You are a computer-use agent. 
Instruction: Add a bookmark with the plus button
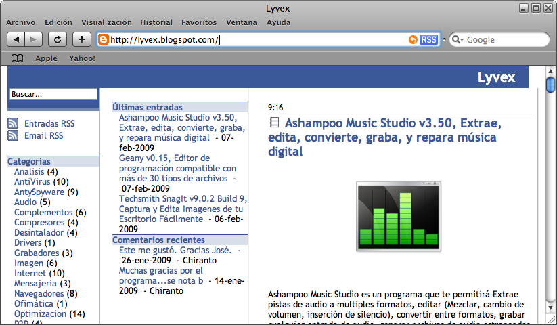coord(82,39)
